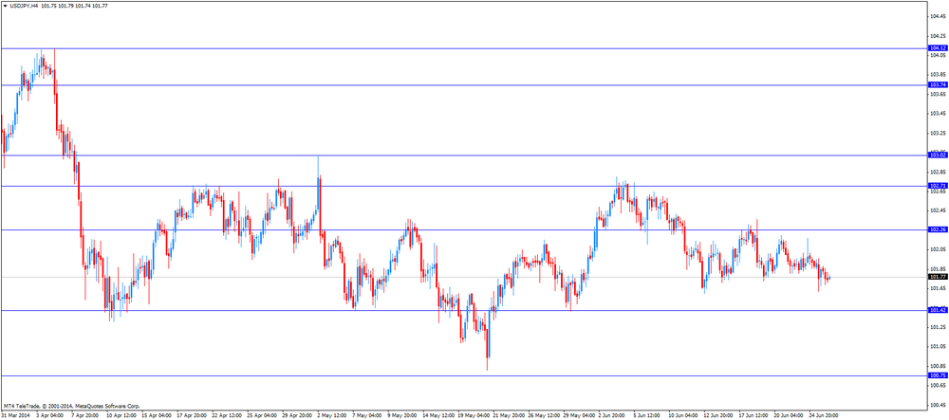Click the 102.45 price axis label

click(x=938, y=210)
